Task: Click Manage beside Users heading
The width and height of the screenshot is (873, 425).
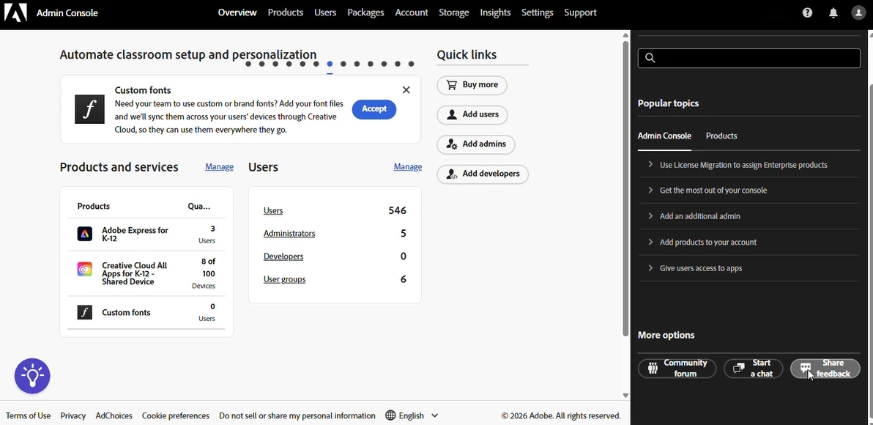Action: pos(407,166)
